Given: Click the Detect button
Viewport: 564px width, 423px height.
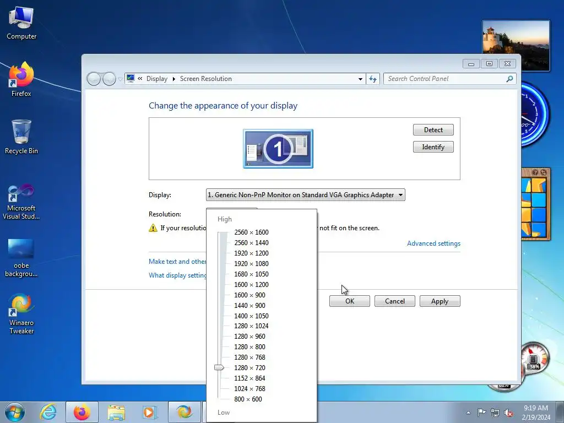Looking at the screenshot, I should coord(433,130).
